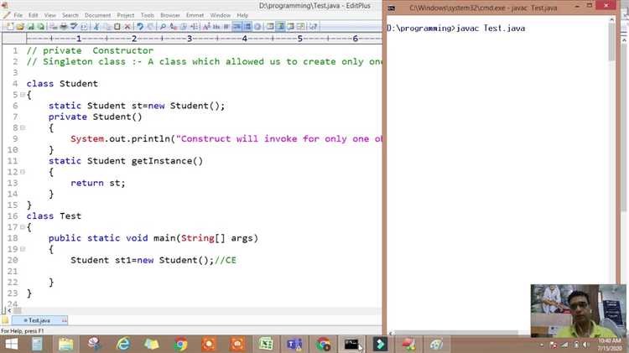Click the cmd window horizontal scrollbar

457,333
